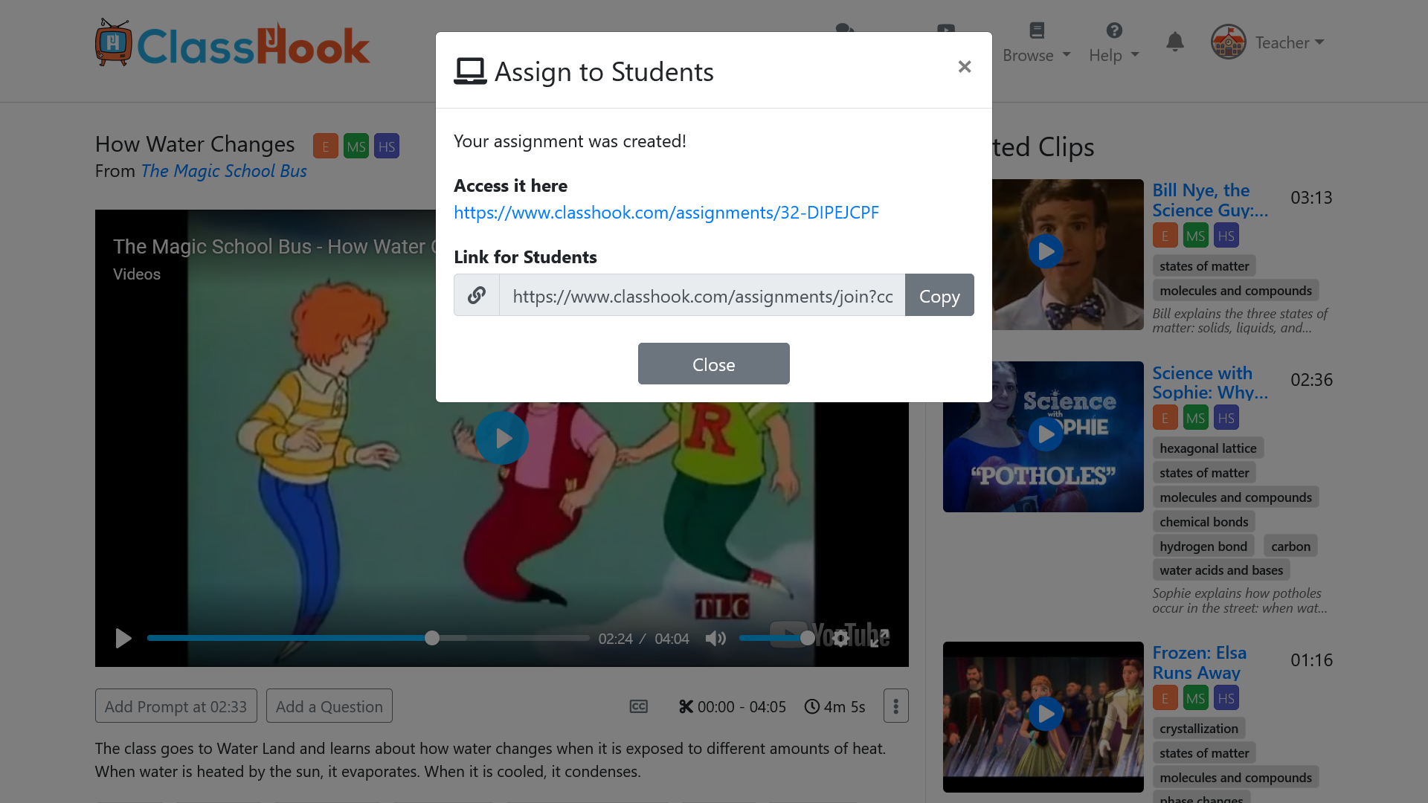Viewport: 1428px width, 803px height.
Task: Click the HS grade badge next to How Water Changes
Action: coord(387,146)
